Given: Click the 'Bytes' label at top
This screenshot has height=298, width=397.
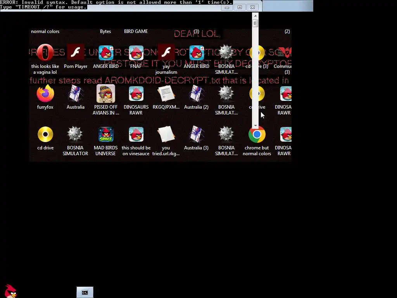Looking at the screenshot, I should 105,31.
